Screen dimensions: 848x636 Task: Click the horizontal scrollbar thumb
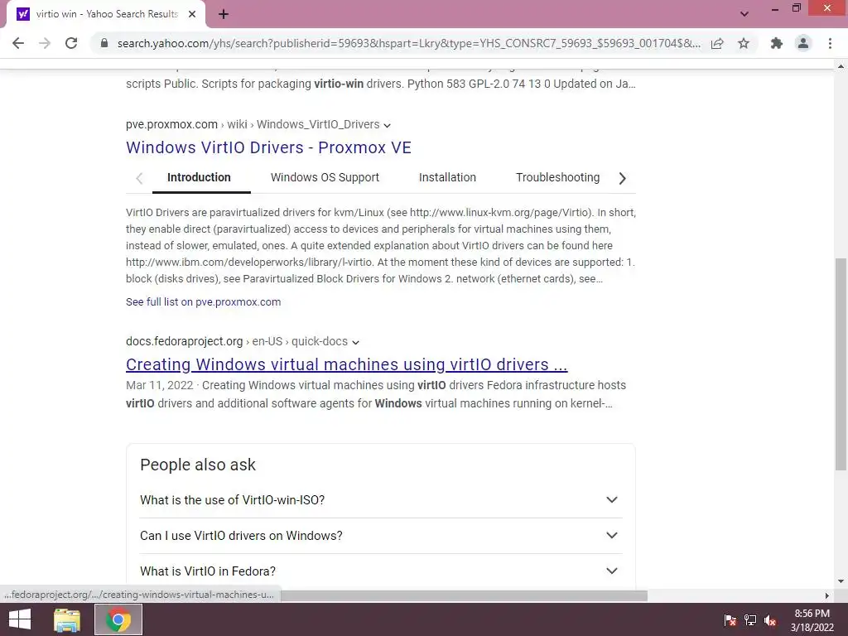(x=463, y=595)
